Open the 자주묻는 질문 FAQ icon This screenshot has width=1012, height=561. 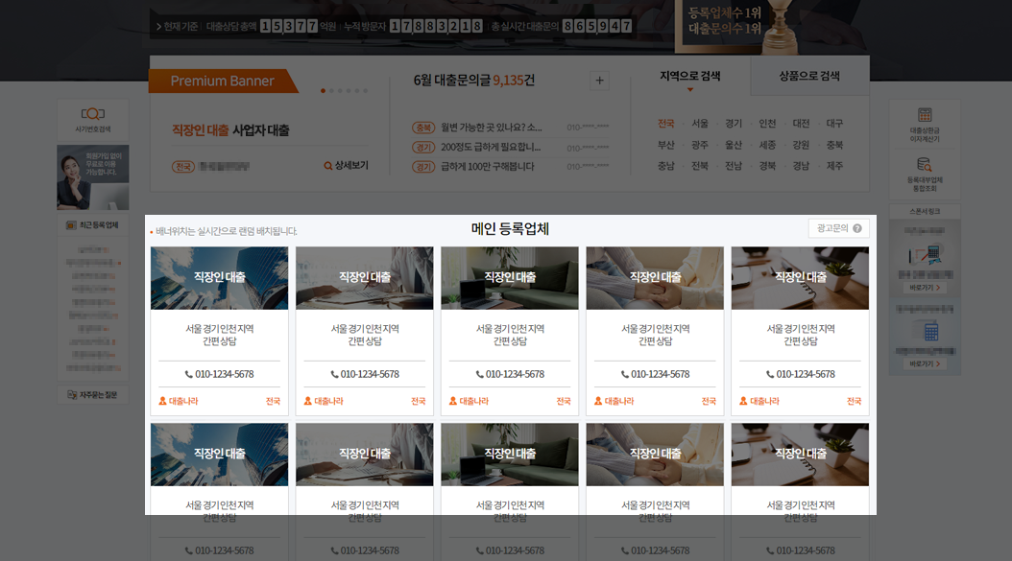pos(71,394)
